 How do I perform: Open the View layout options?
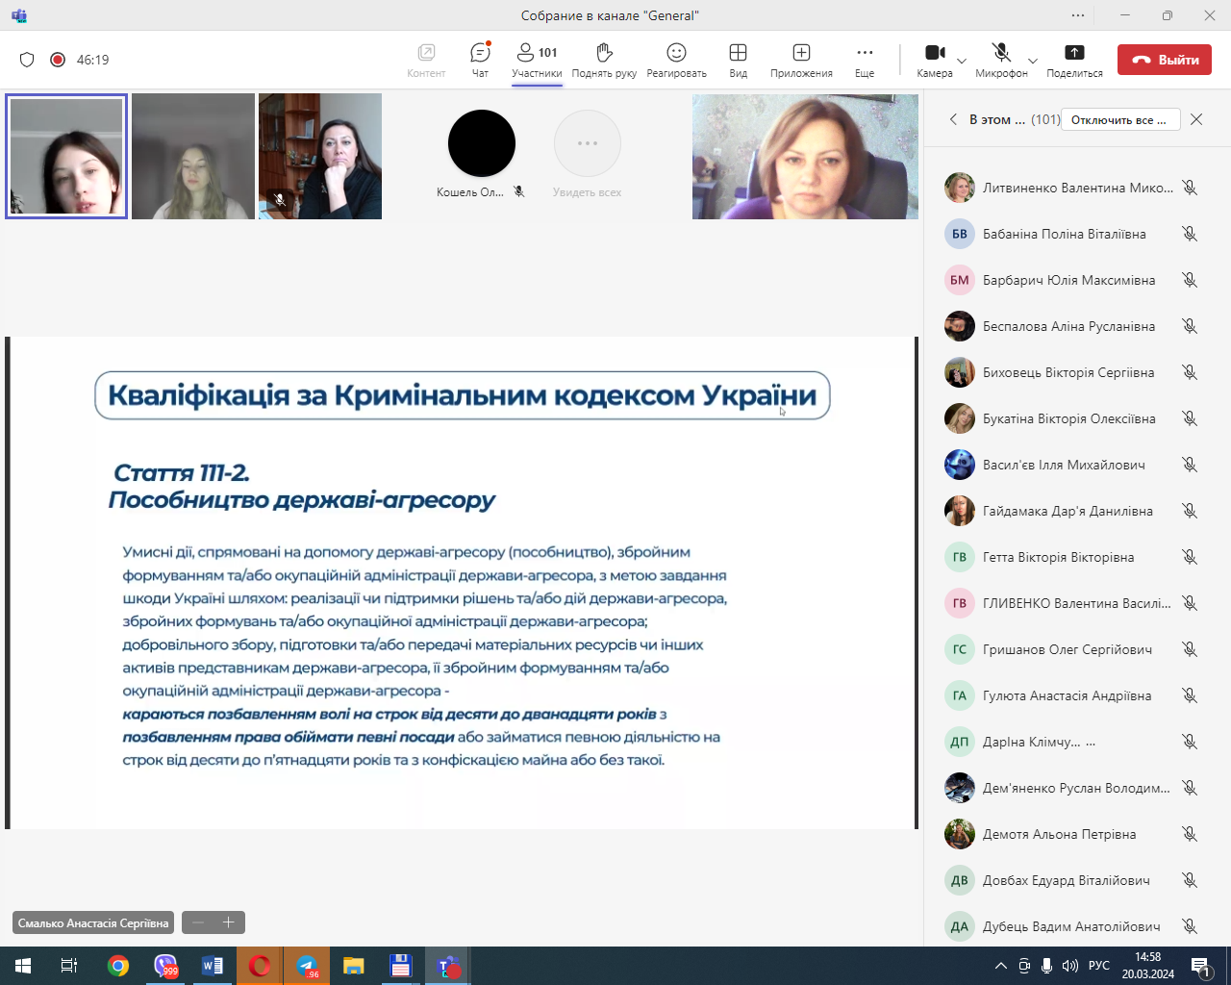pyautogui.click(x=738, y=53)
